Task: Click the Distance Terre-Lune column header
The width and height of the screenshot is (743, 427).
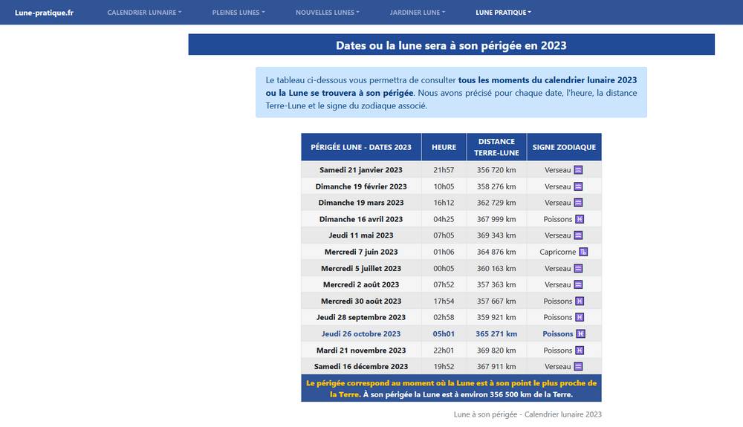Action: pyautogui.click(x=496, y=147)
